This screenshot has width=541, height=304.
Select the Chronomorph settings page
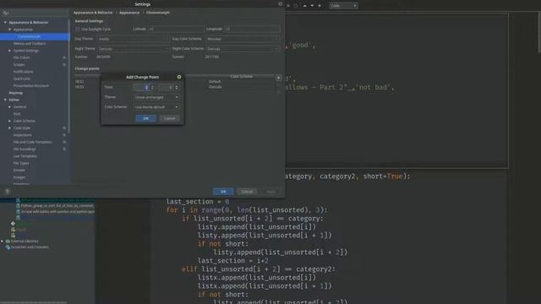[x=30, y=36]
